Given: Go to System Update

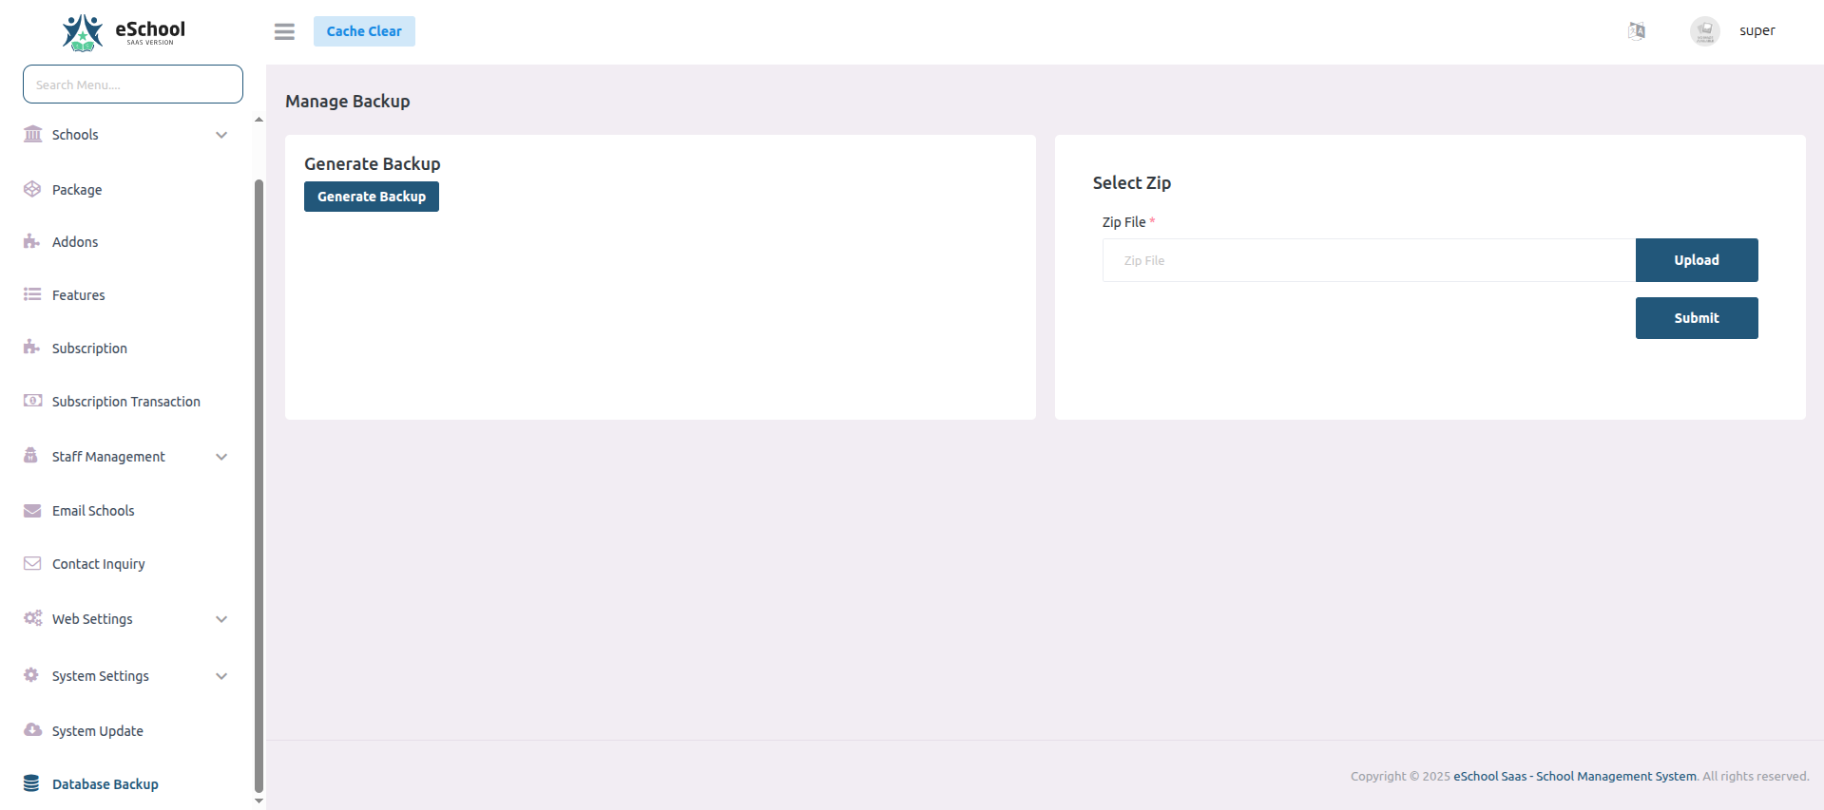Looking at the screenshot, I should click(98, 731).
